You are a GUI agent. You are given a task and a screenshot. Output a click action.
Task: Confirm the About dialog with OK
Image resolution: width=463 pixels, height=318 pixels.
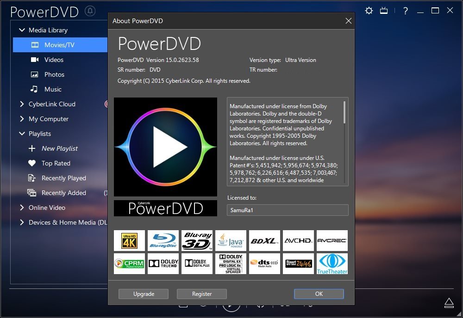[x=319, y=294]
